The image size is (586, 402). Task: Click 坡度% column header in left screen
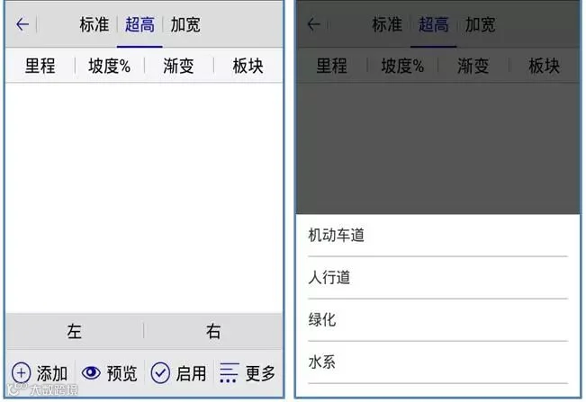point(110,66)
